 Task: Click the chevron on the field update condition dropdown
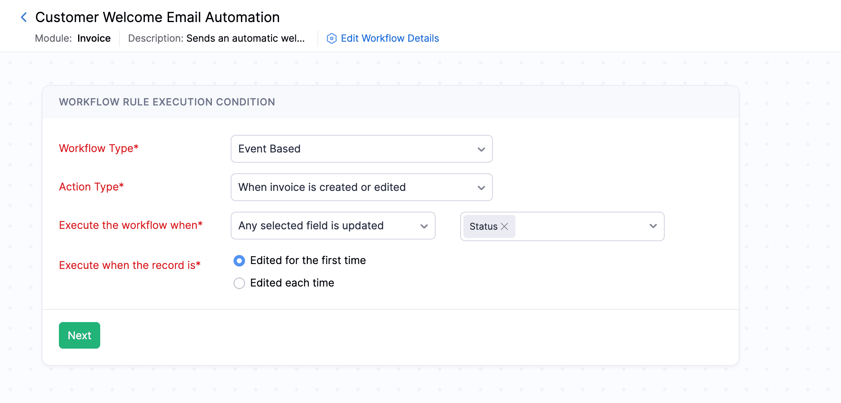coord(424,225)
